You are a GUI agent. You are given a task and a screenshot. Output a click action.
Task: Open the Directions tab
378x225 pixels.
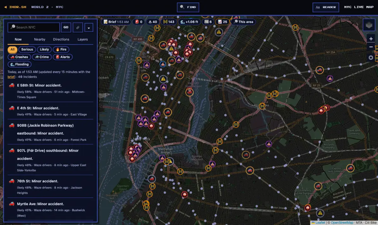pyautogui.click(x=61, y=39)
